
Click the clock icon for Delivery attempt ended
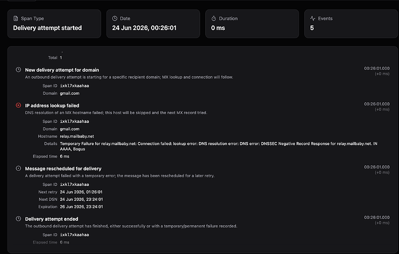click(19, 219)
